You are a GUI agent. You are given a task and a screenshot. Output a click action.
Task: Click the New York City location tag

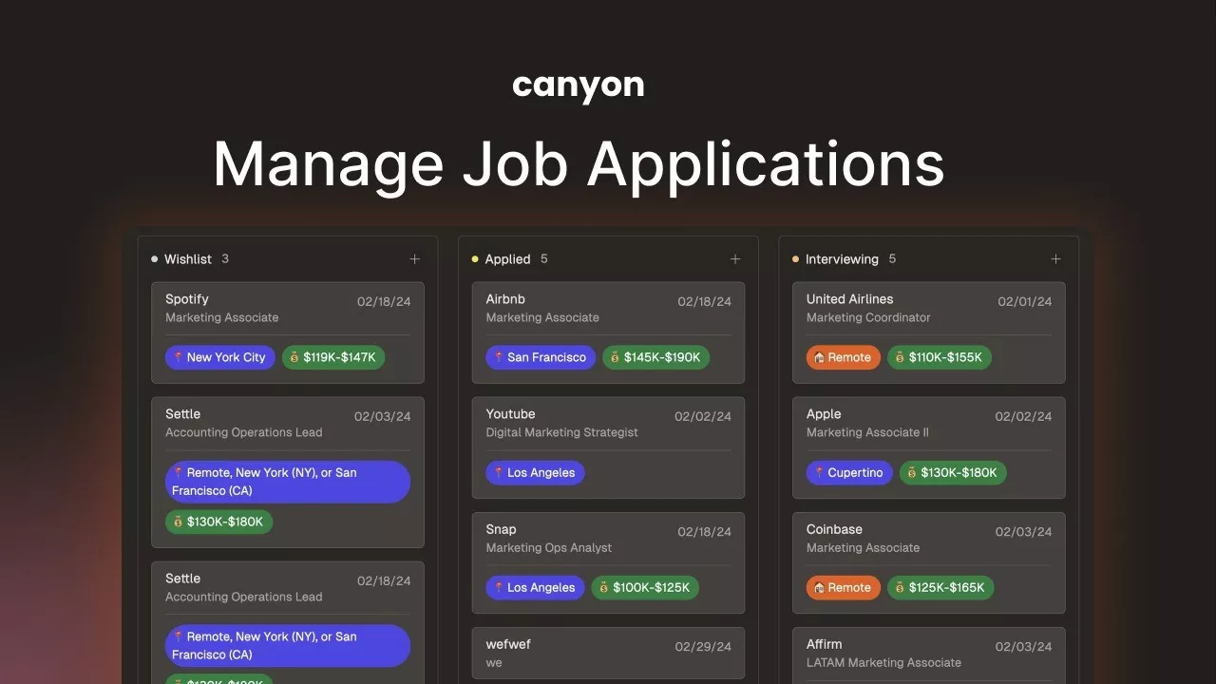(220, 358)
